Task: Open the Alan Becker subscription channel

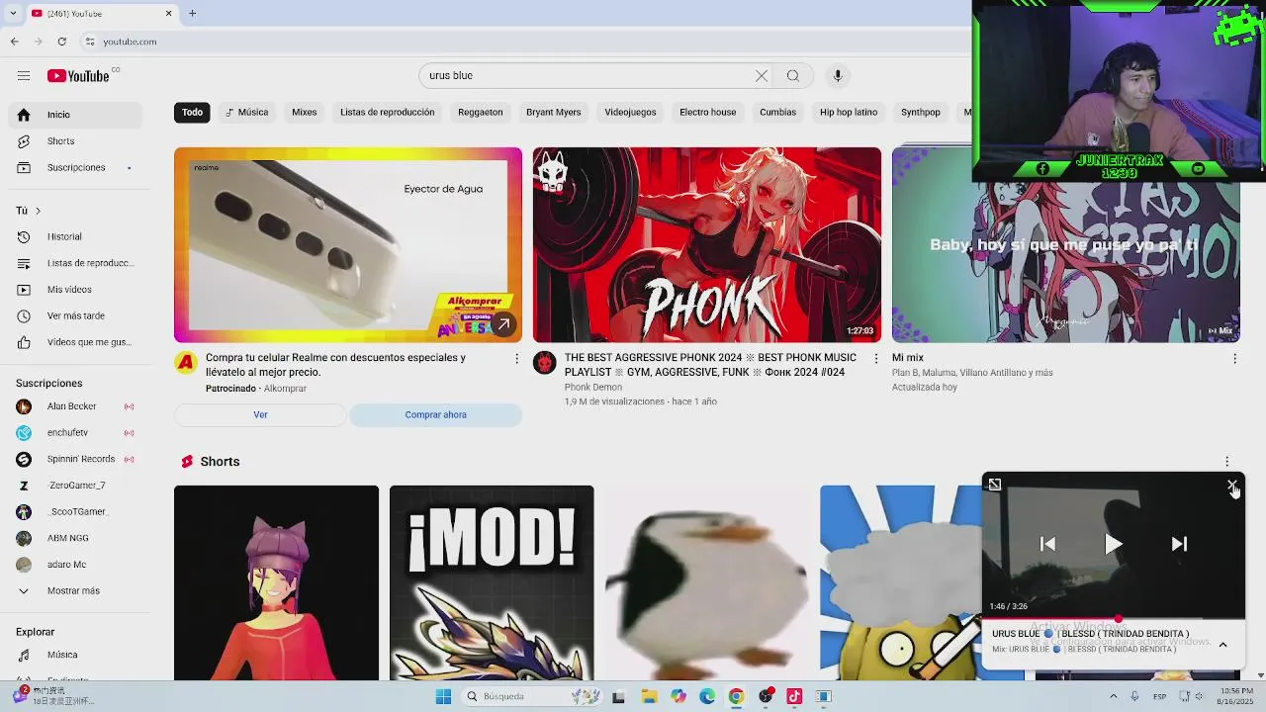Action: coord(74,406)
